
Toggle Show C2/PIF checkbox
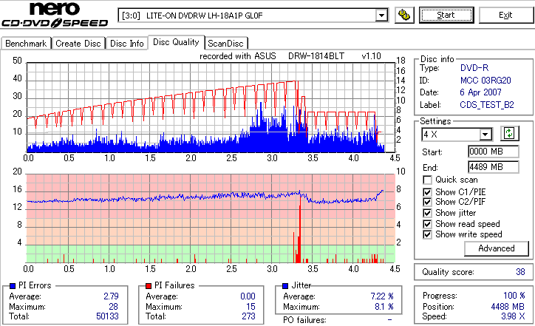[427, 202]
